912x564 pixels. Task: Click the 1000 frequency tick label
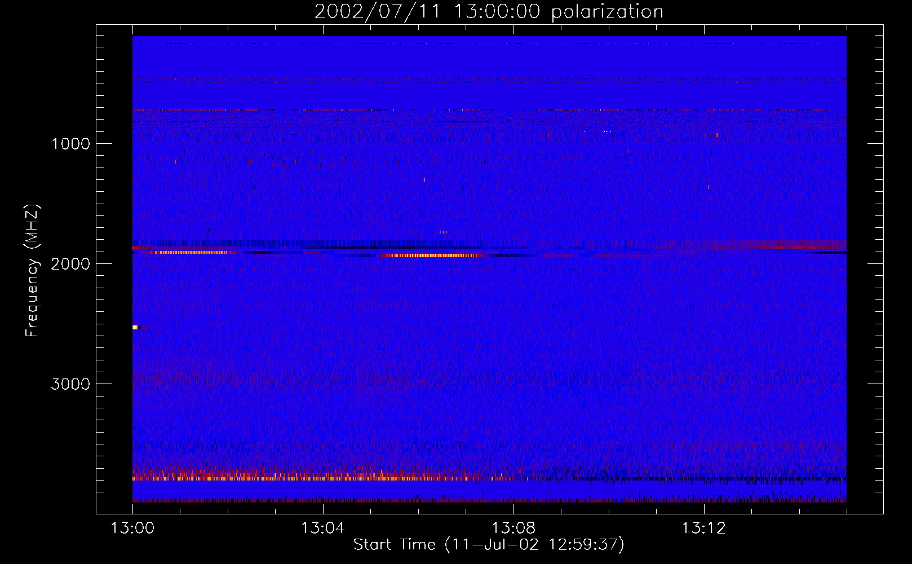coord(70,144)
